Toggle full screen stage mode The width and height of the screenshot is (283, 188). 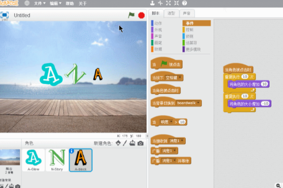point(4,15)
